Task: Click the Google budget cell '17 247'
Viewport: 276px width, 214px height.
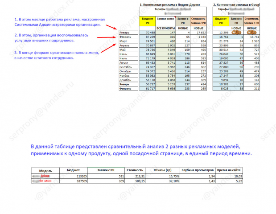Action: [221, 76]
